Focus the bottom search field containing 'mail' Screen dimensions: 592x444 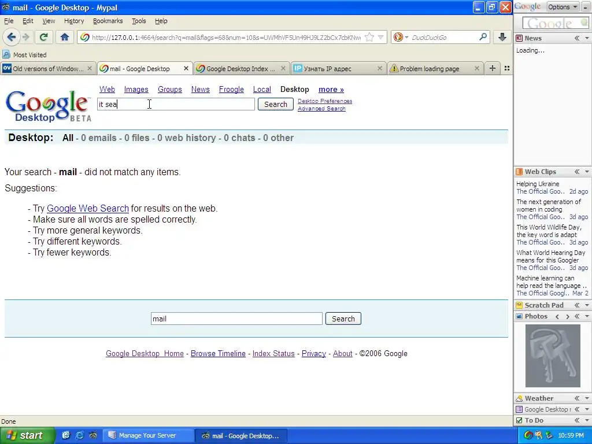tap(236, 319)
